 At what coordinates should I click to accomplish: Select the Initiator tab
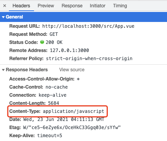tap(97, 6)
